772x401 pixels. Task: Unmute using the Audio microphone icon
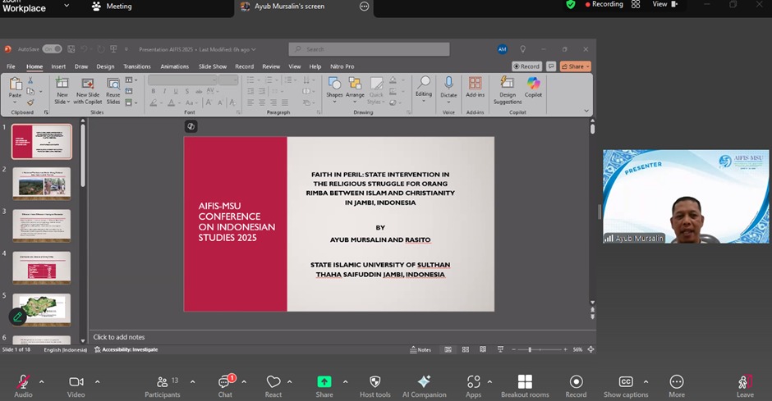23,382
